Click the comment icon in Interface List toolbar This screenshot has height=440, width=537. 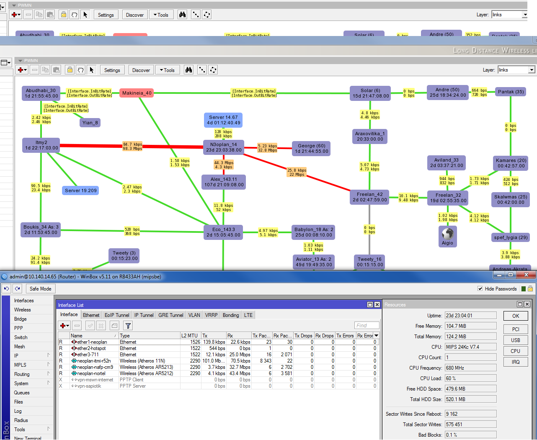115,325
